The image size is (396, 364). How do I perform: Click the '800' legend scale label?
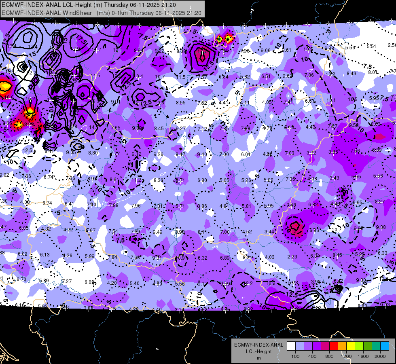(329, 356)
